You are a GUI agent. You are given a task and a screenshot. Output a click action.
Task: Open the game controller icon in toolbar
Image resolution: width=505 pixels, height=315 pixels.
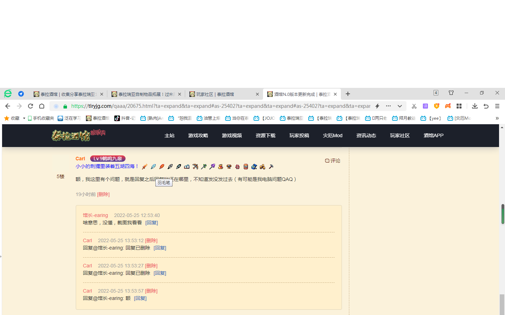click(448, 106)
